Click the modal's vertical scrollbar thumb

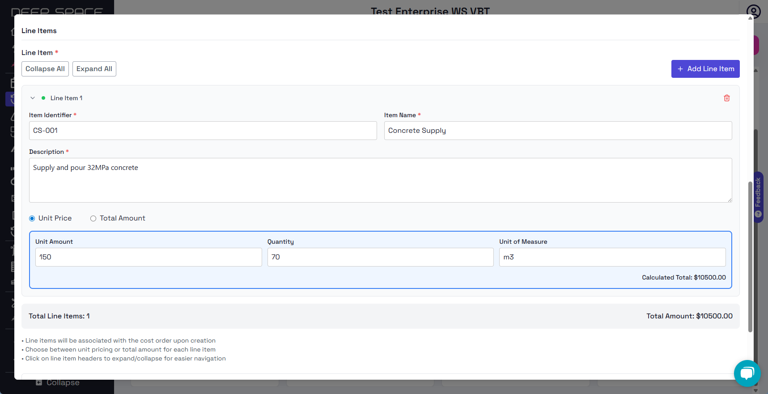750,257
